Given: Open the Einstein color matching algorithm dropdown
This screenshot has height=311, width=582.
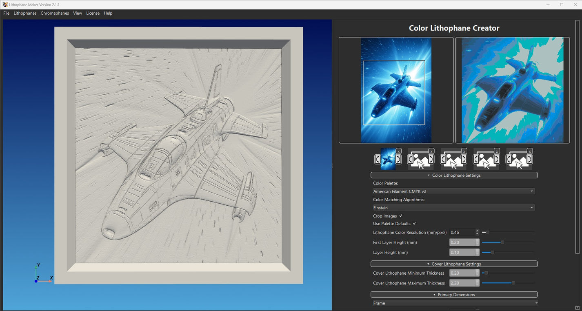Looking at the screenshot, I should pos(453,207).
